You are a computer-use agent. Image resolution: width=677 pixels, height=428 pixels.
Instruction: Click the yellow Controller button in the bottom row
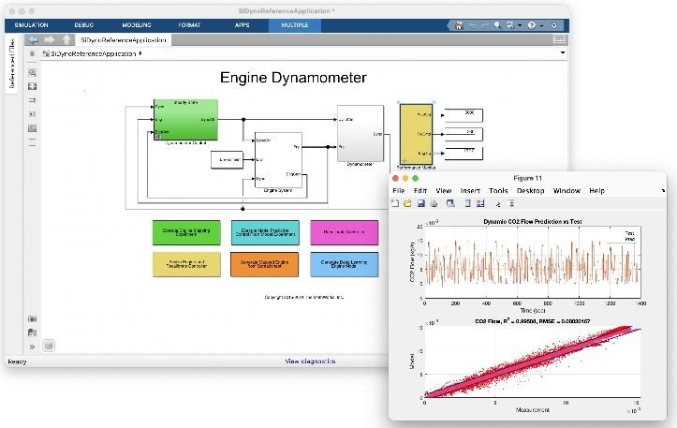pyautogui.click(x=186, y=264)
